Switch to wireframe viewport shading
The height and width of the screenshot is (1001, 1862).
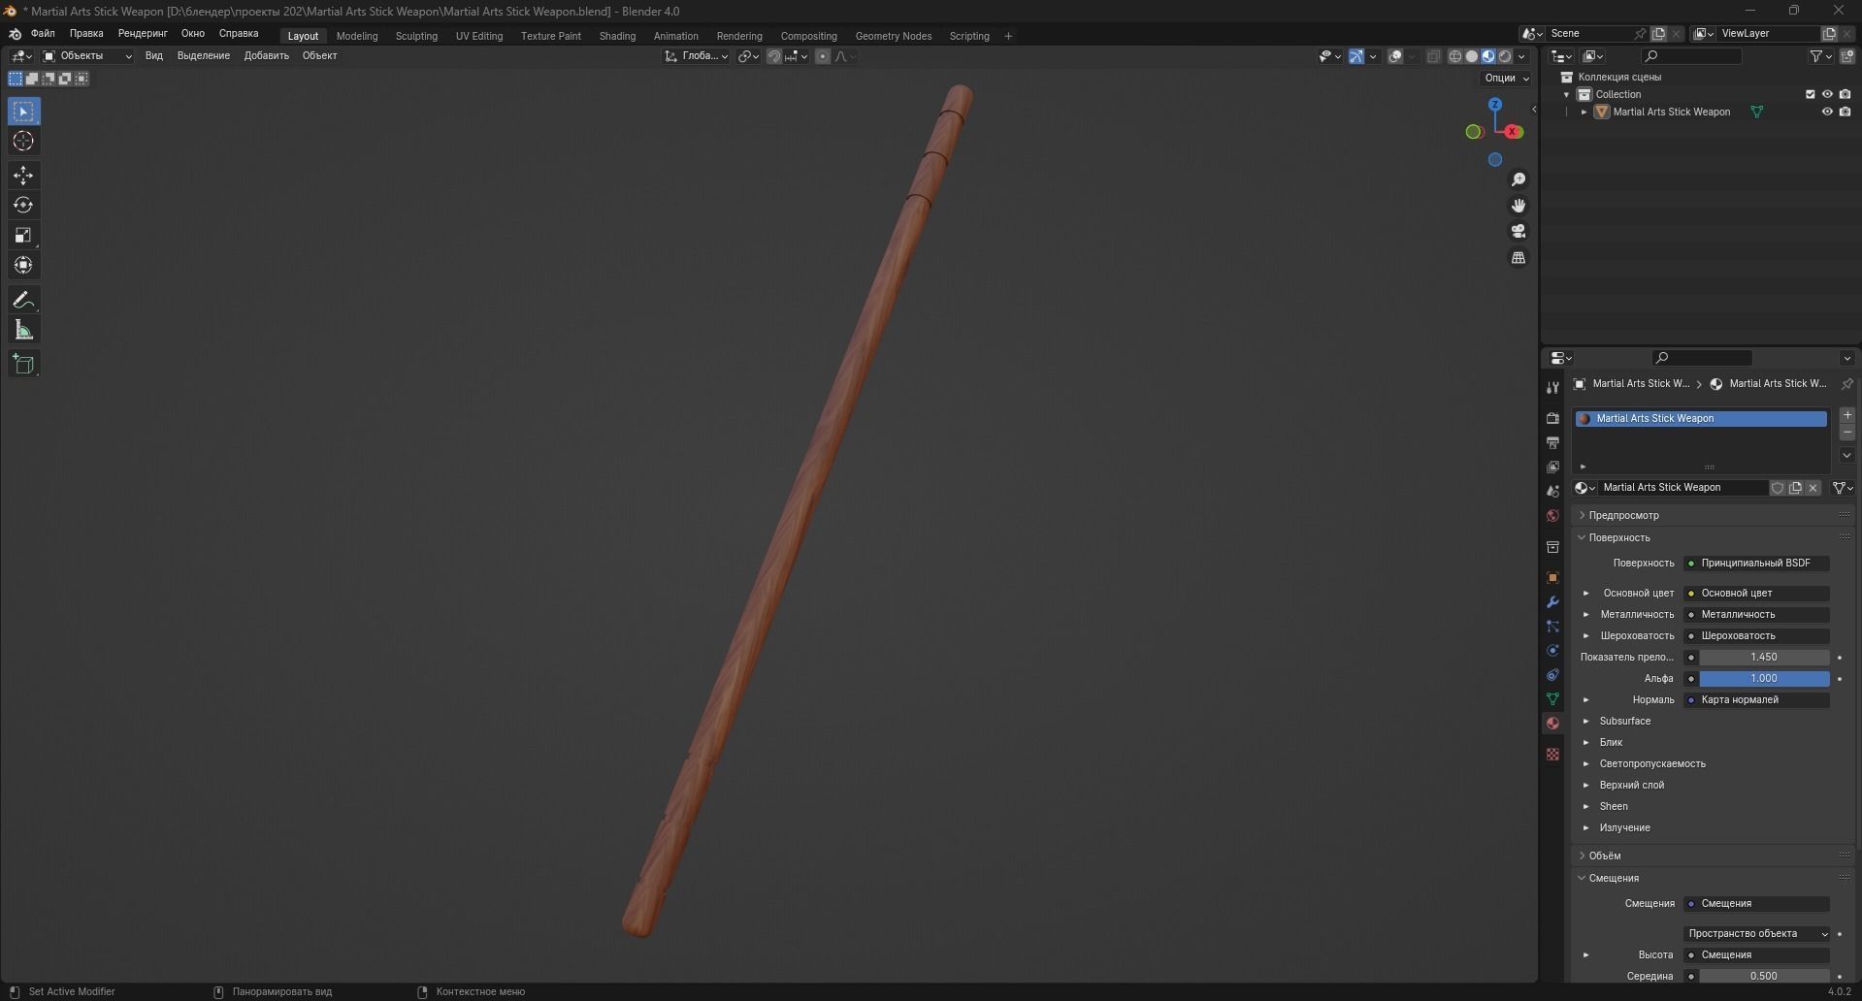1455,56
